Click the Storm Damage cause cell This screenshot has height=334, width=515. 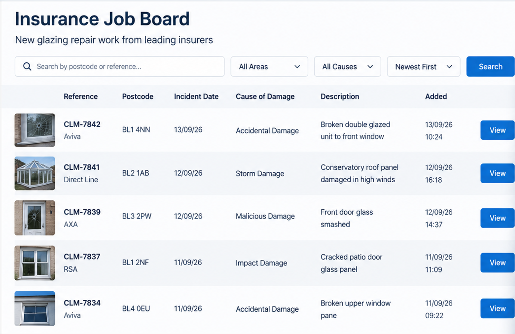(x=260, y=174)
